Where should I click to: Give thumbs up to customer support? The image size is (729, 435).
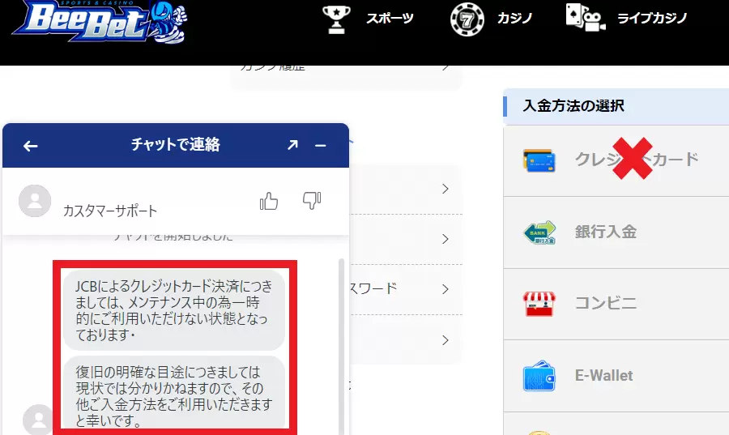click(269, 201)
